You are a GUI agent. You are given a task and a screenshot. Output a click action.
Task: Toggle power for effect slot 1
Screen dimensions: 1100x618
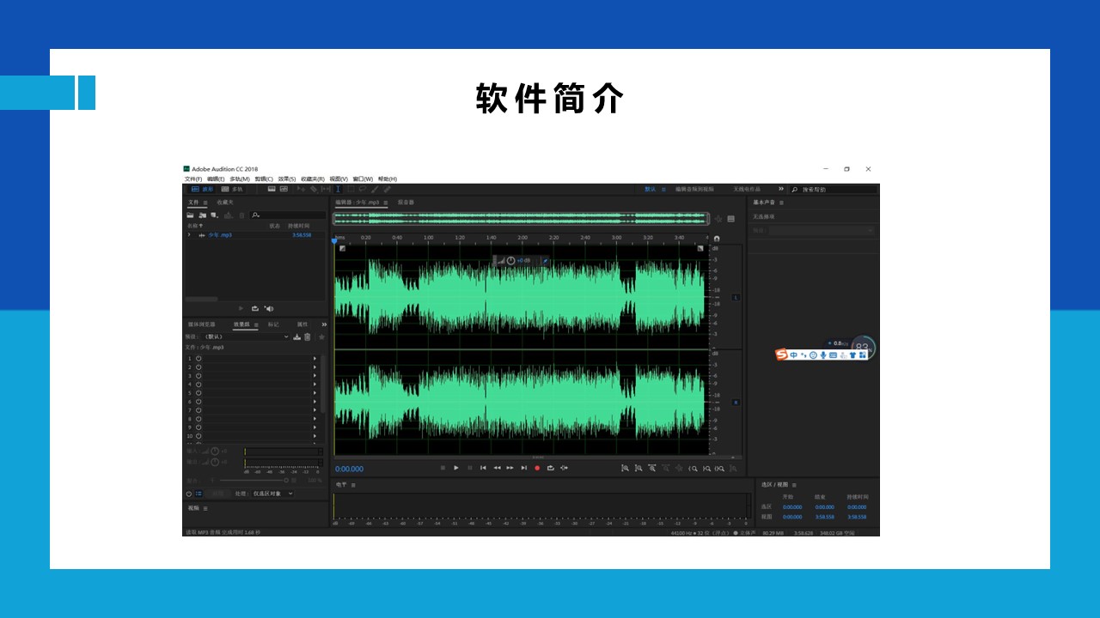click(199, 358)
